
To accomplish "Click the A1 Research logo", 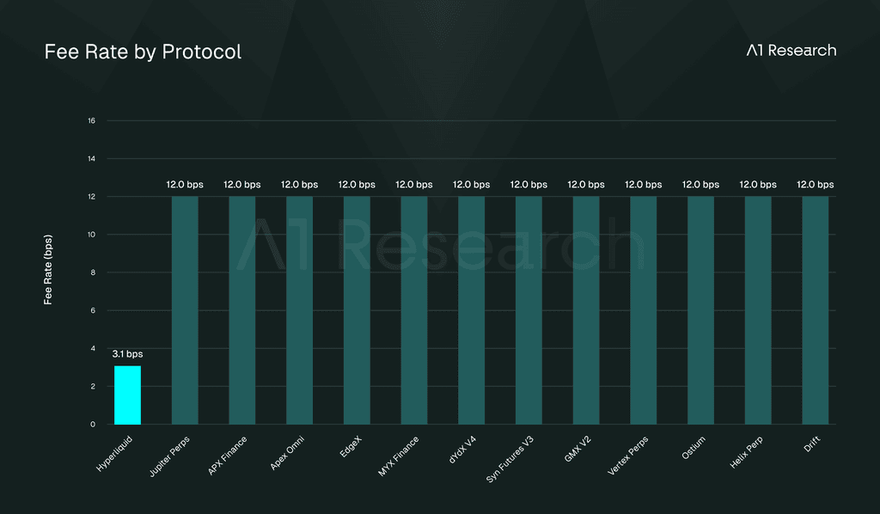I will click(x=791, y=51).
